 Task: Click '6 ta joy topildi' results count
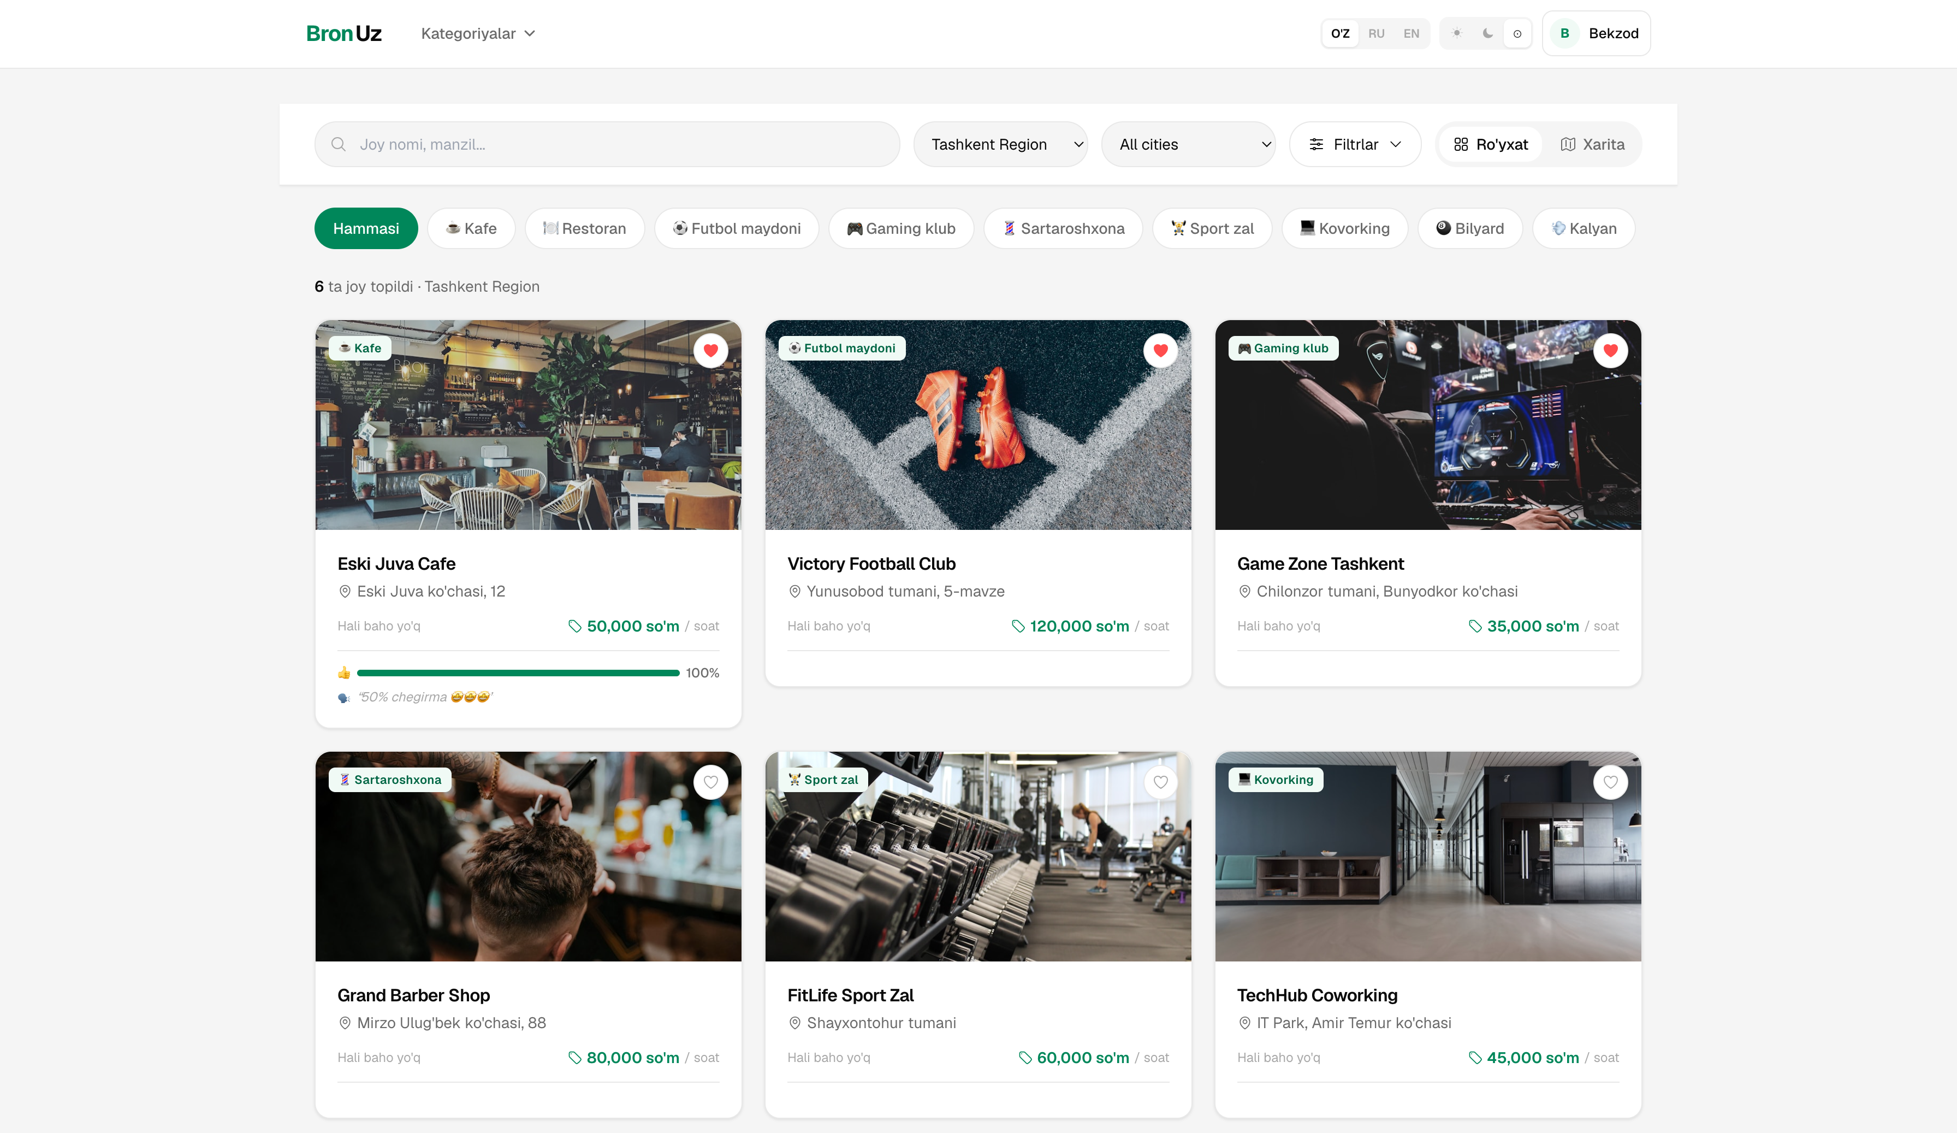click(364, 287)
